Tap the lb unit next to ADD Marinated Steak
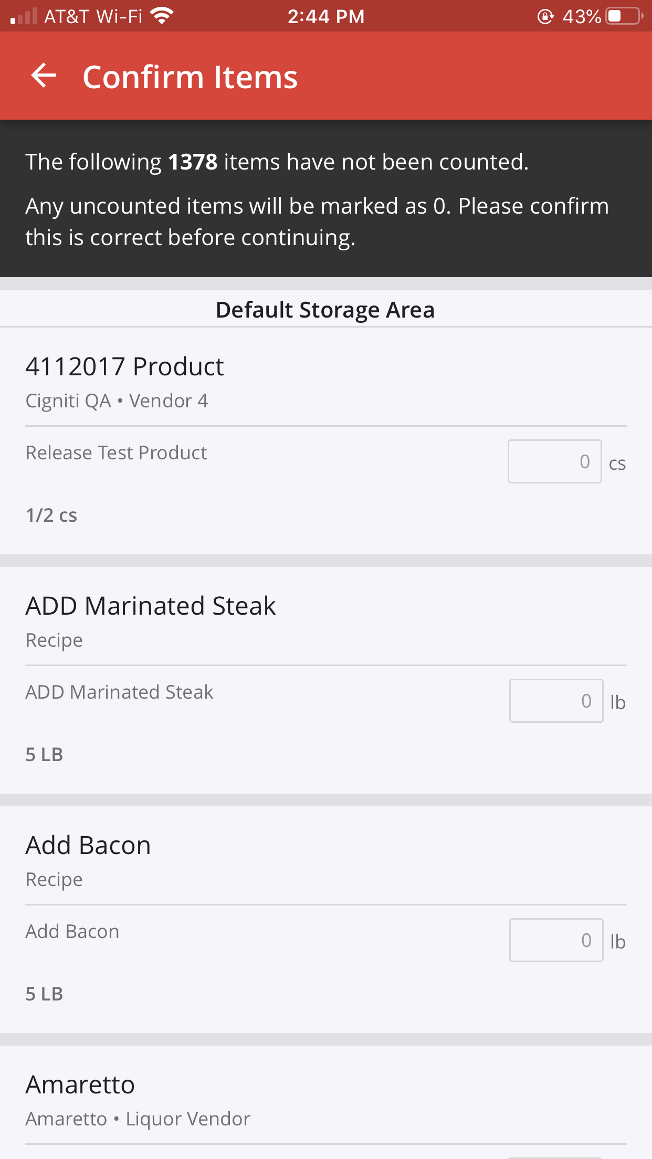This screenshot has height=1159, width=652. coord(618,702)
